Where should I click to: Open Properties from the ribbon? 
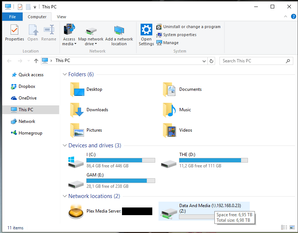coord(14,35)
